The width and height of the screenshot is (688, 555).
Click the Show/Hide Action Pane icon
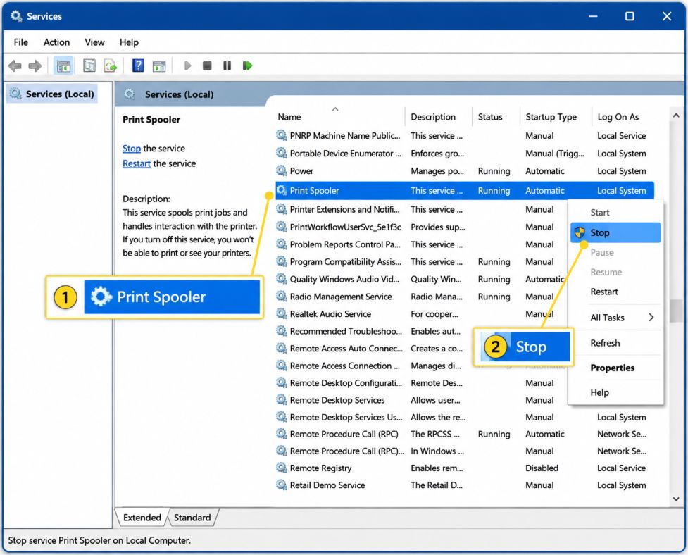[159, 66]
